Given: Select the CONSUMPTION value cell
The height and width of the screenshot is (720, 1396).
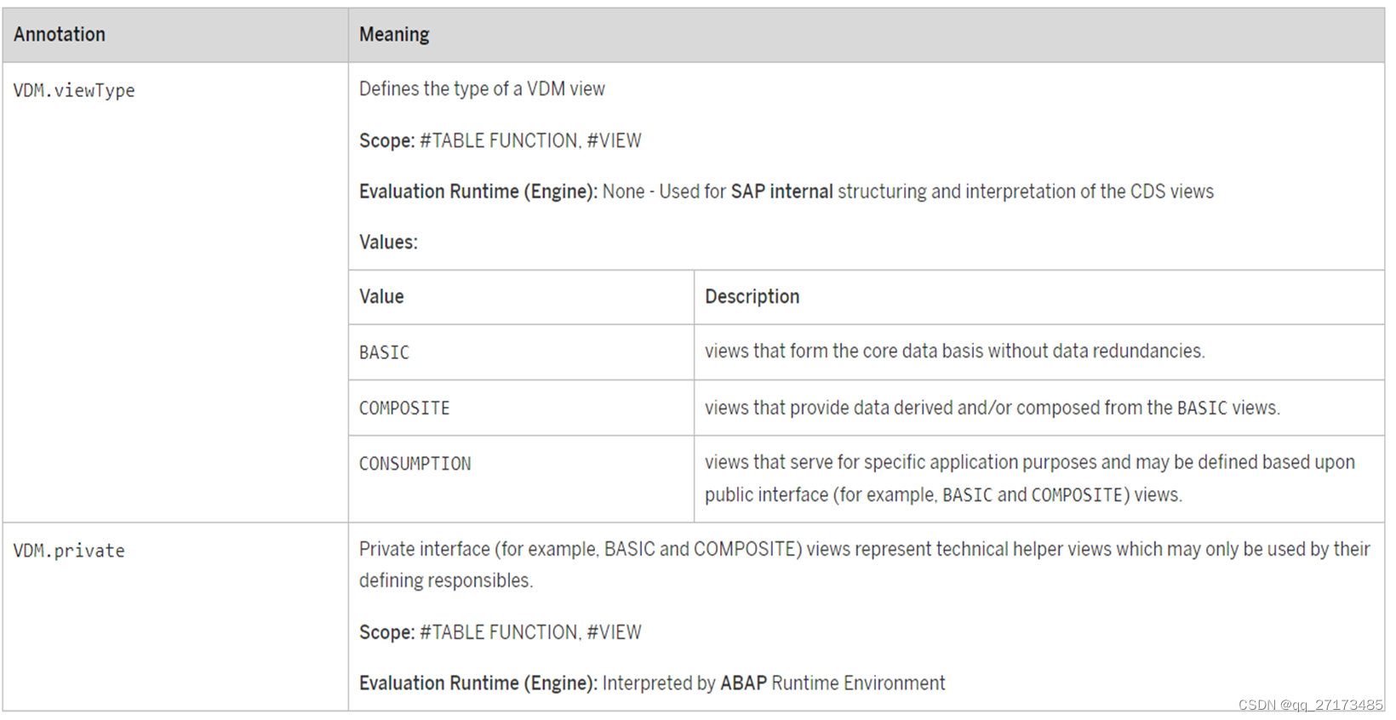Looking at the screenshot, I should coord(415,464).
